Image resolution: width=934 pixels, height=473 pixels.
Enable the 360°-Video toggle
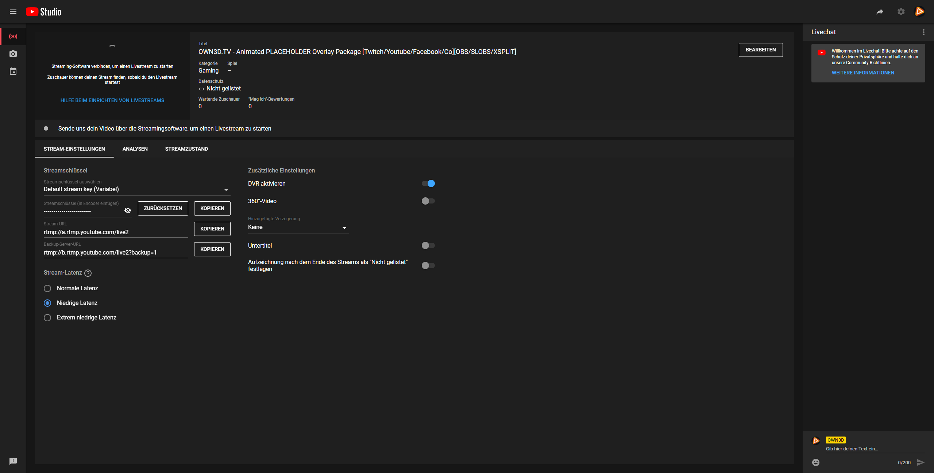point(428,201)
